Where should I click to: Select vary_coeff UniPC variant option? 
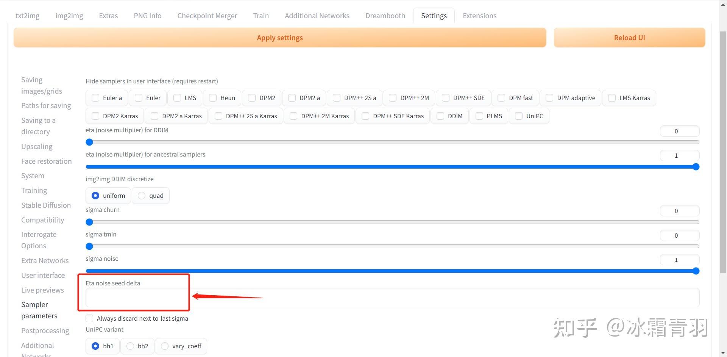(x=164, y=346)
